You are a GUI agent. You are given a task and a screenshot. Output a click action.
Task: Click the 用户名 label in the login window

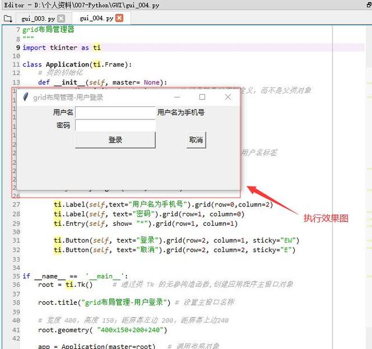tap(63, 112)
